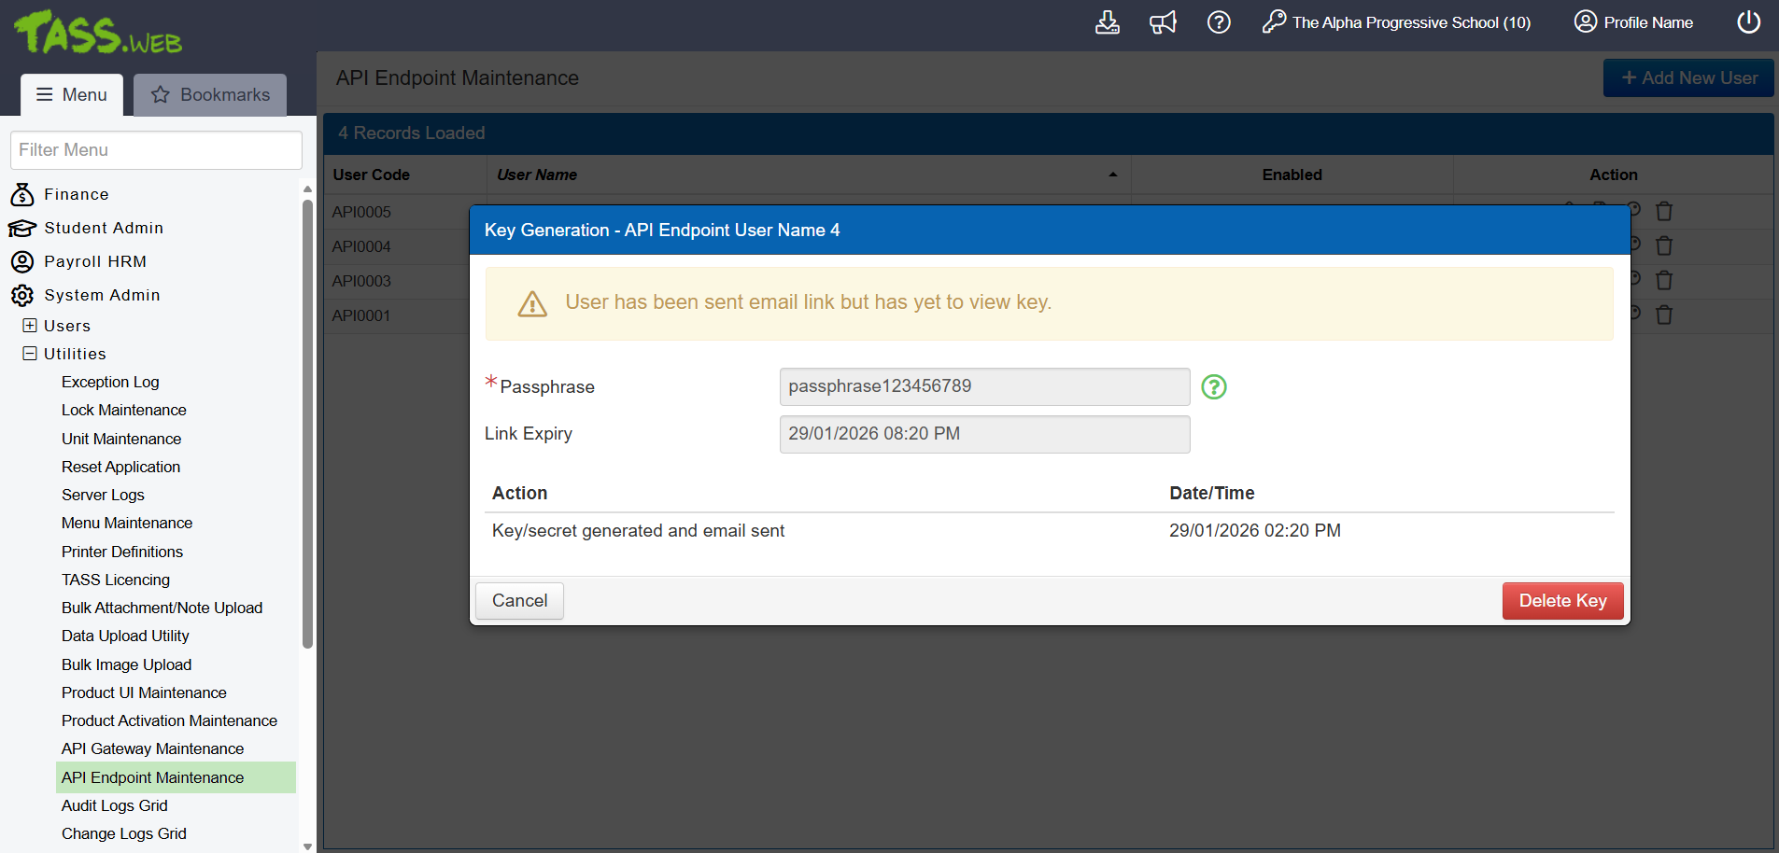
Task: Click the download tray icon in header
Action: (1107, 22)
